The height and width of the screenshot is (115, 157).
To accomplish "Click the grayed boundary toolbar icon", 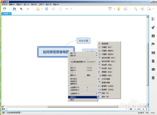I will (53, 9).
